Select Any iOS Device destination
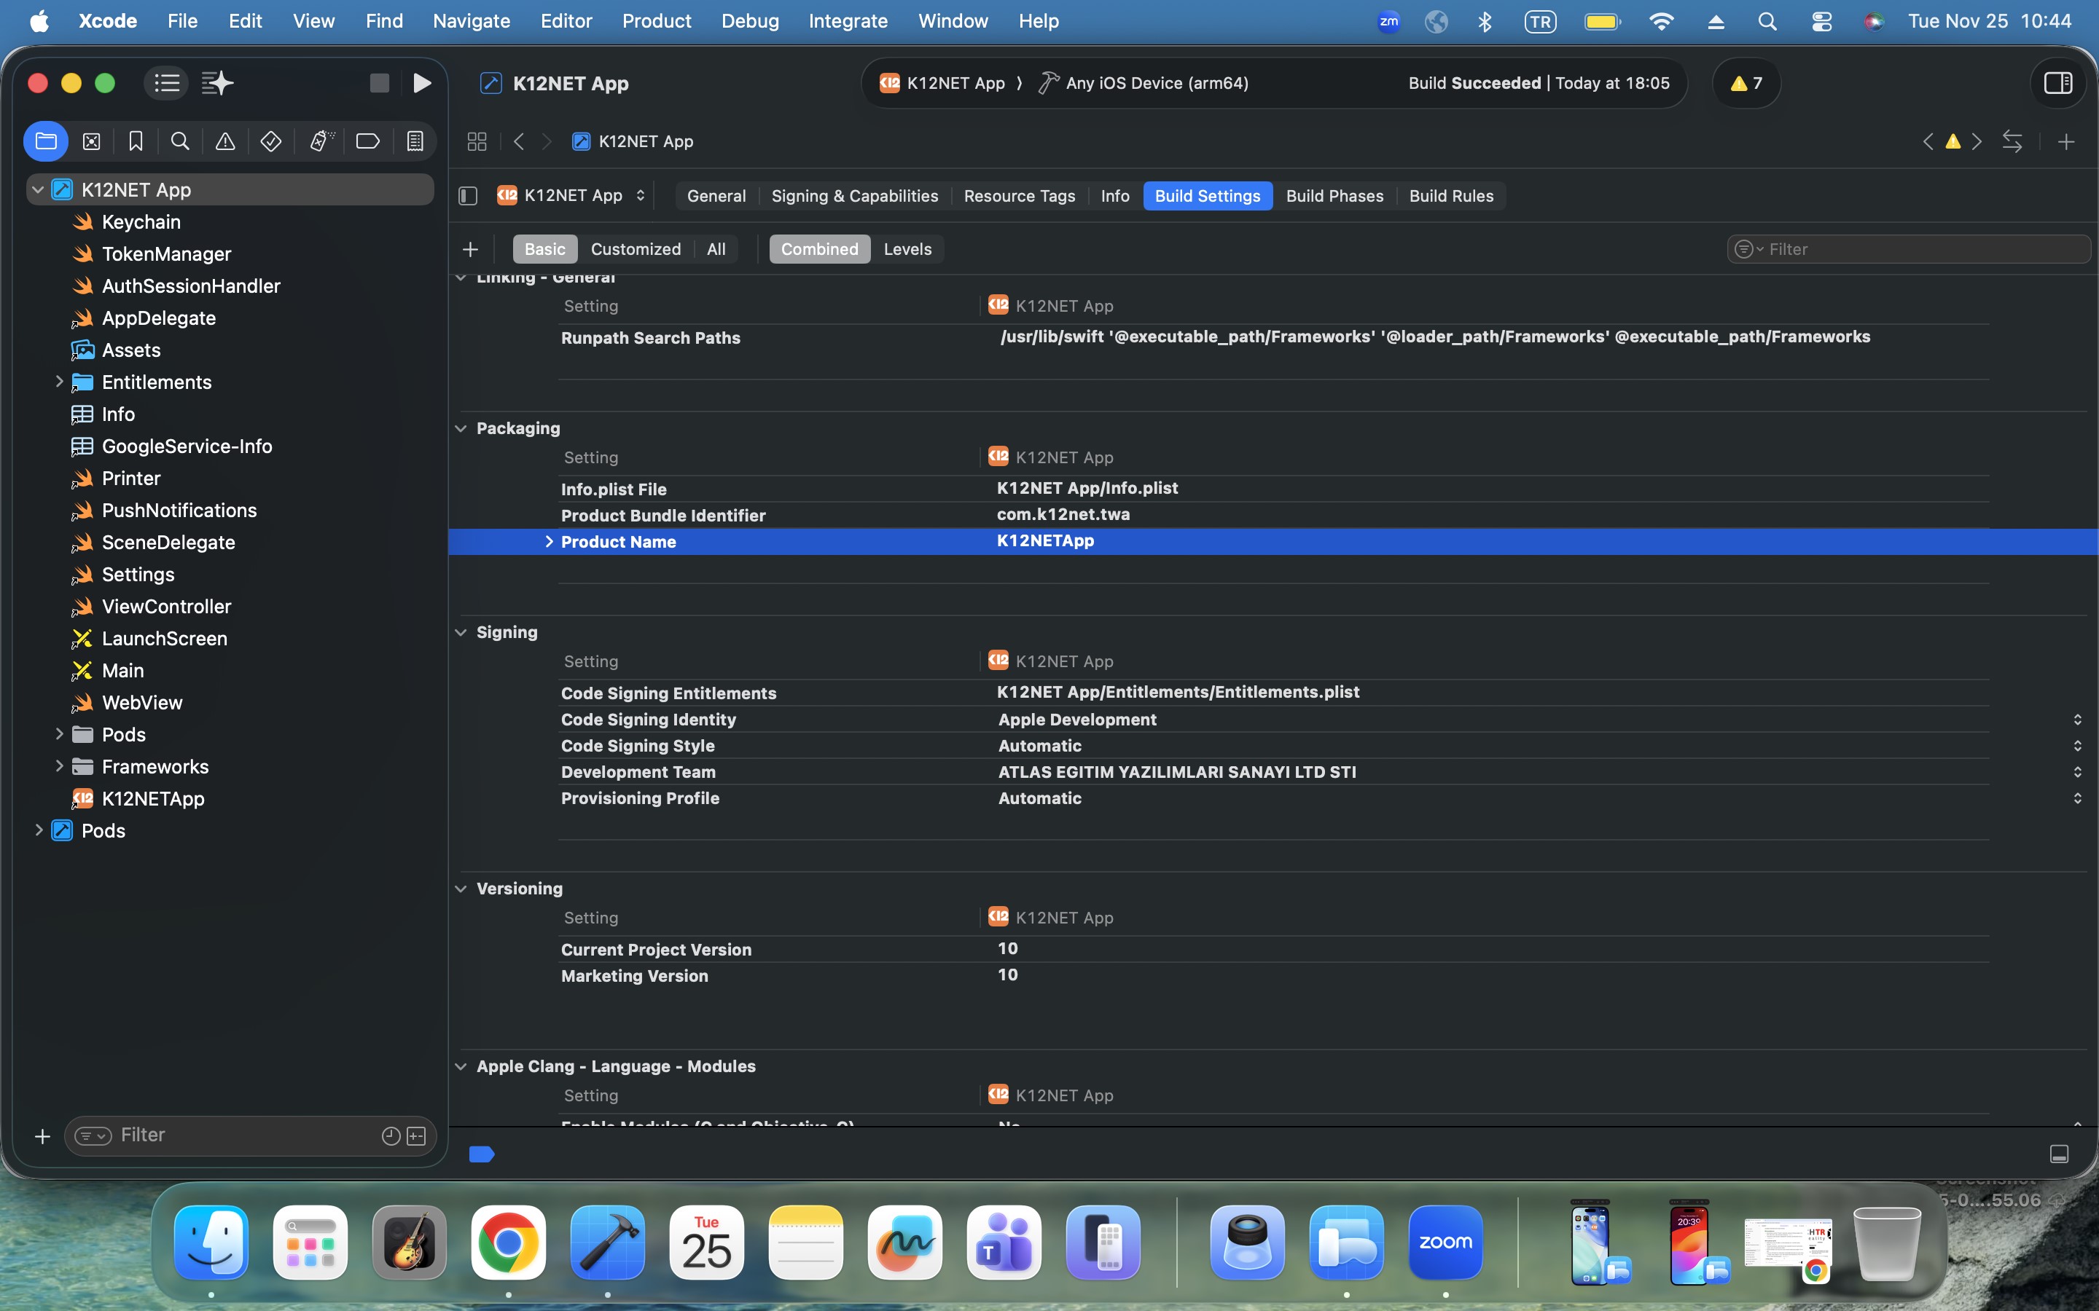Screen dimensions: 2099x1311 [x=1156, y=83]
